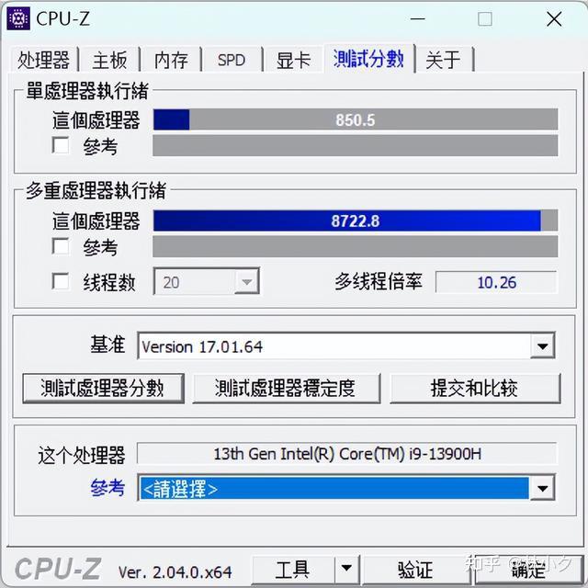
Task: Open the SPD tab
Action: point(232,60)
